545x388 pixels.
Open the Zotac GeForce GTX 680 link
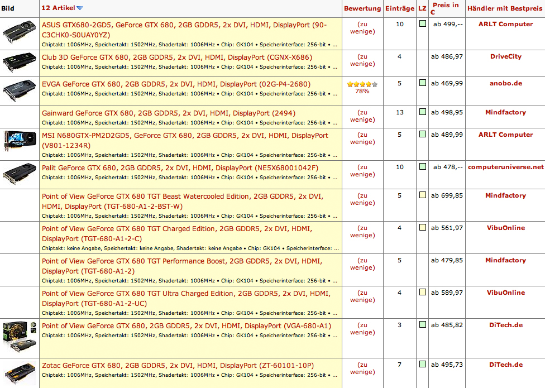[178, 366]
